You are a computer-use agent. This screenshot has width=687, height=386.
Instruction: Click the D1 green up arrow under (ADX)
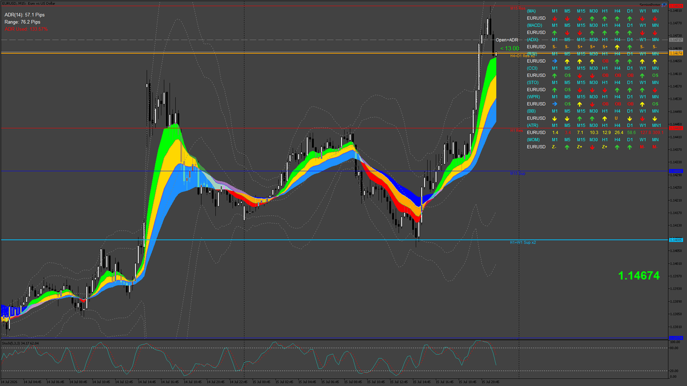pyautogui.click(x=630, y=47)
